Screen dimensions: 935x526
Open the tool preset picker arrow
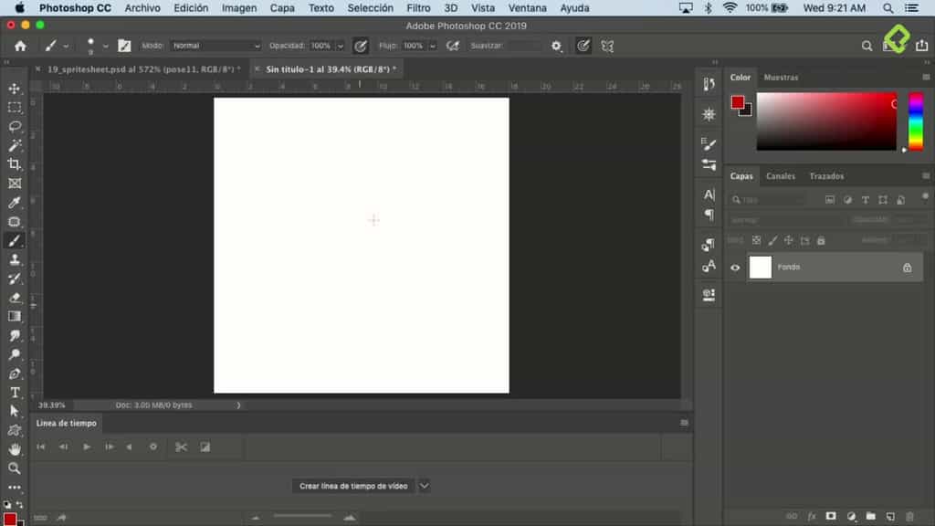coord(66,46)
